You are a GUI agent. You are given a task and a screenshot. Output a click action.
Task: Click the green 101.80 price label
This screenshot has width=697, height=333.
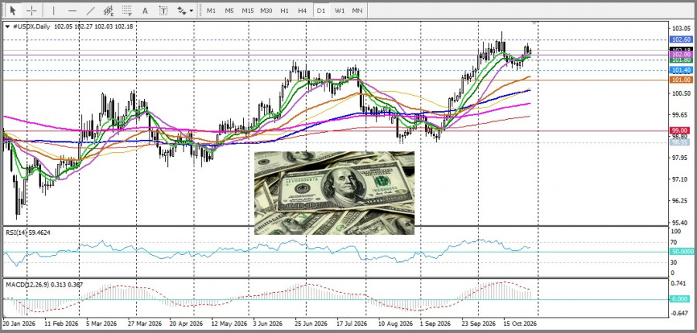coord(681,59)
